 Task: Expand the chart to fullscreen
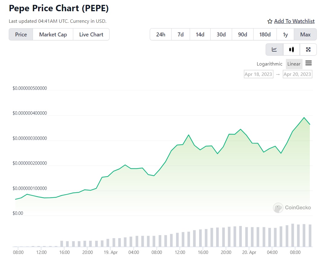pyautogui.click(x=308, y=49)
